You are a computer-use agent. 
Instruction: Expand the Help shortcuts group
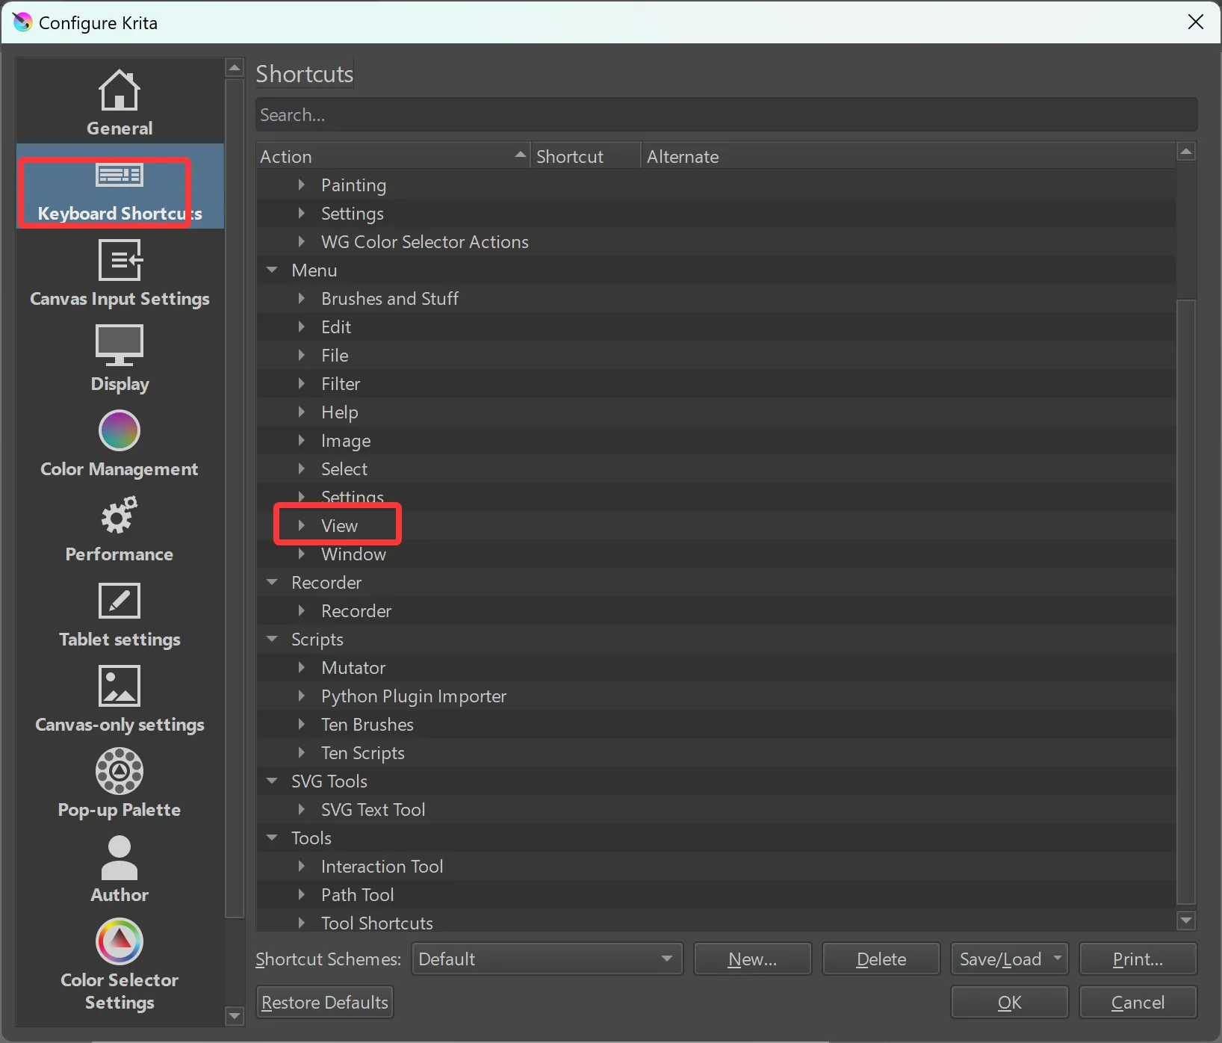coord(301,412)
